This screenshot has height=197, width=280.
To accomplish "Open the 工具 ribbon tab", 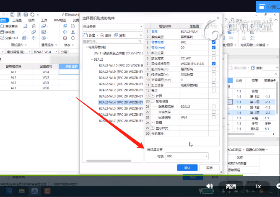I will (44, 20).
